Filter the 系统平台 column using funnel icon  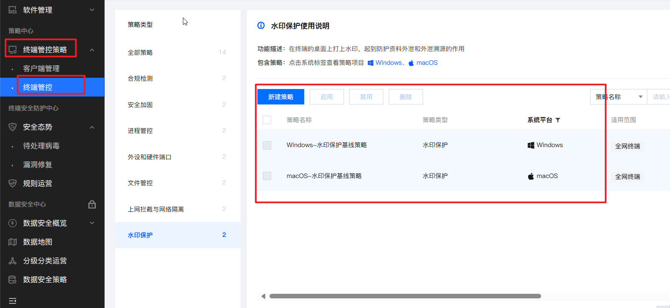pyautogui.click(x=558, y=120)
